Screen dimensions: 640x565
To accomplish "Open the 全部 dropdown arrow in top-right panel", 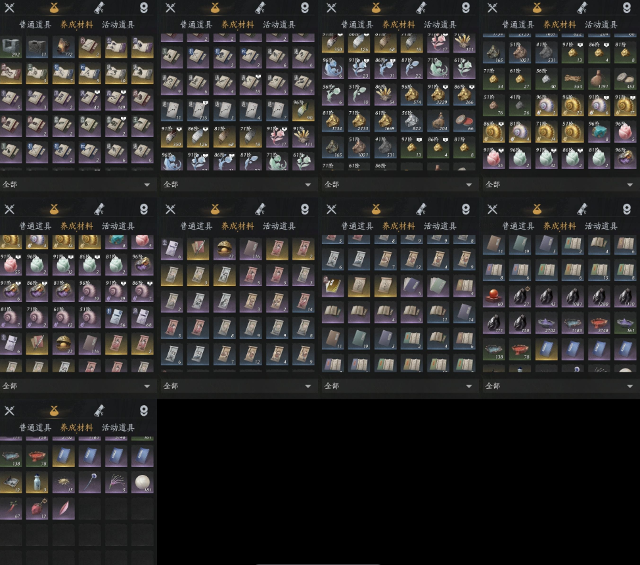I will coord(629,185).
